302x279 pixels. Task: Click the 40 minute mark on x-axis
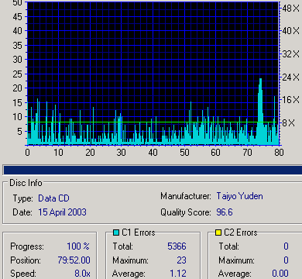(153, 152)
